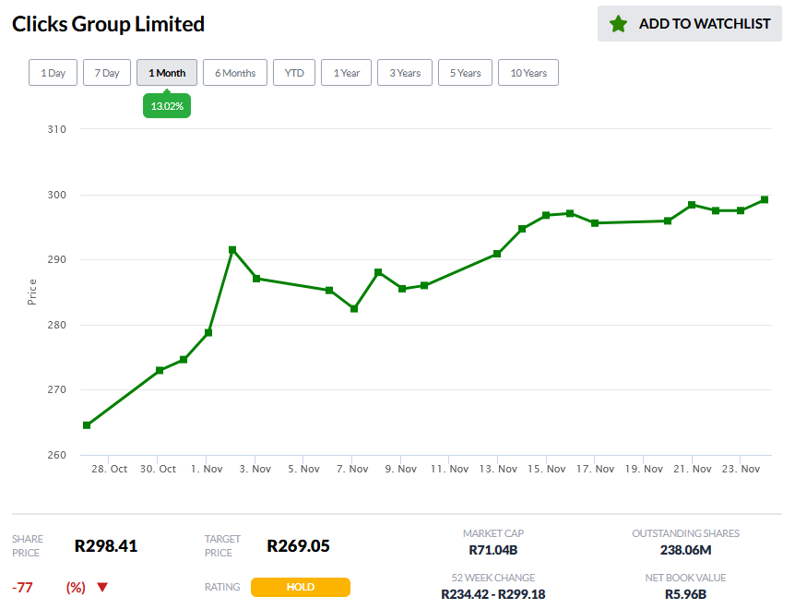
Task: Click the MARKET CAP label
Action: pos(492,533)
